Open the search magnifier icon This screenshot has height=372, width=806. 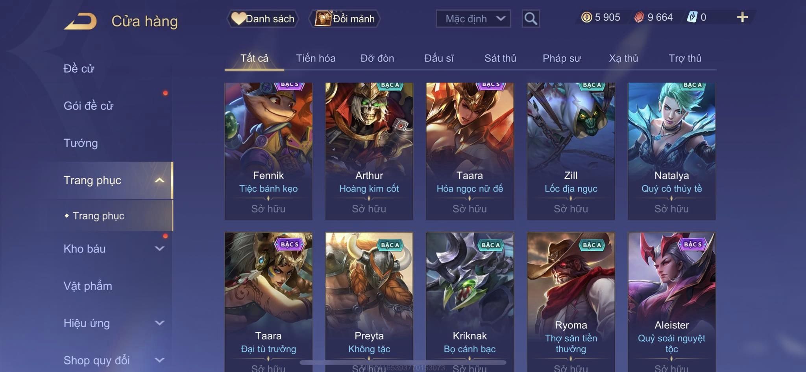coord(531,18)
